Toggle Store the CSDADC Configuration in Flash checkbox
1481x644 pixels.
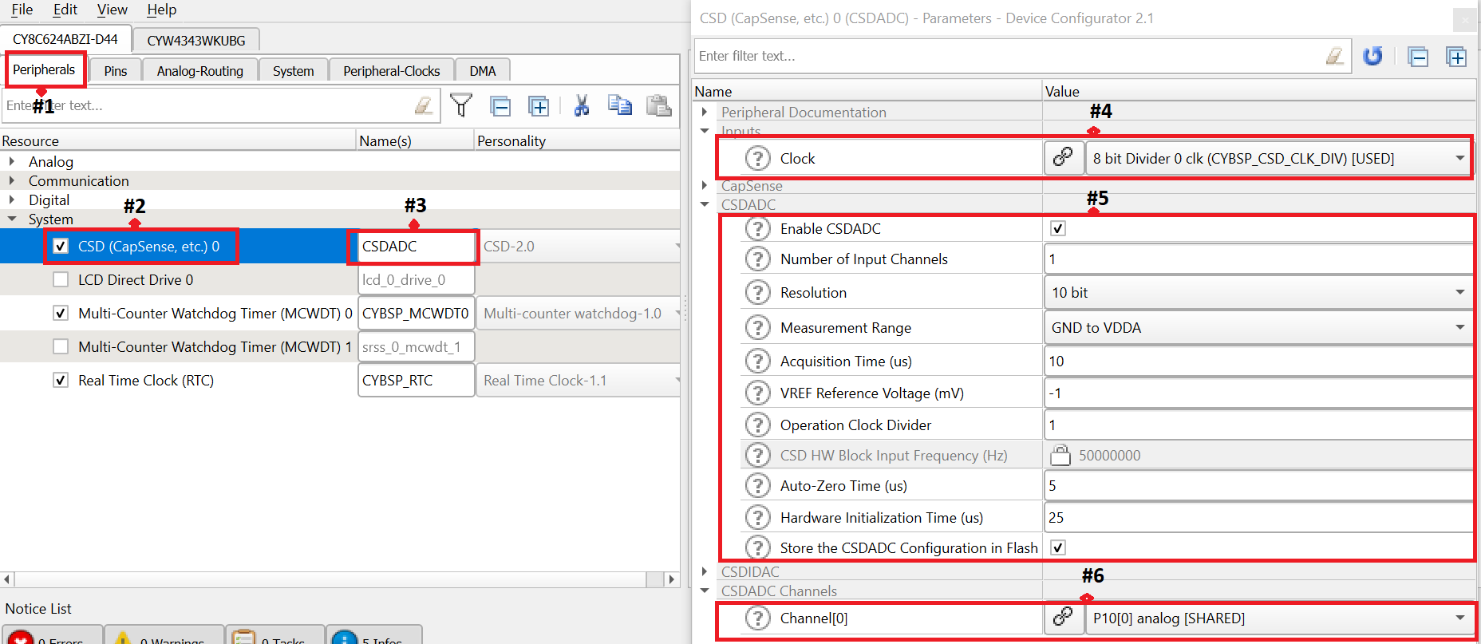(x=1058, y=547)
